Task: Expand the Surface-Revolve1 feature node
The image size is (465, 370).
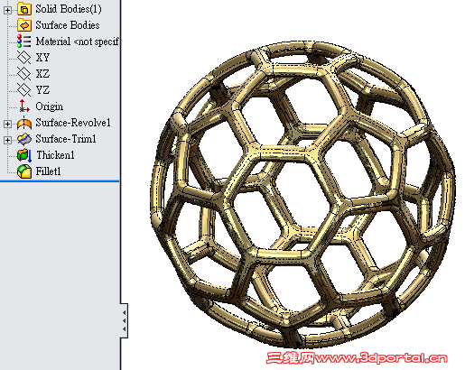Action: tap(7, 124)
